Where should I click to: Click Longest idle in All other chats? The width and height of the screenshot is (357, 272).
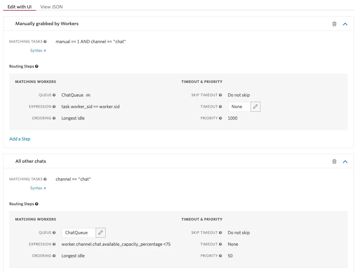tap(73, 256)
